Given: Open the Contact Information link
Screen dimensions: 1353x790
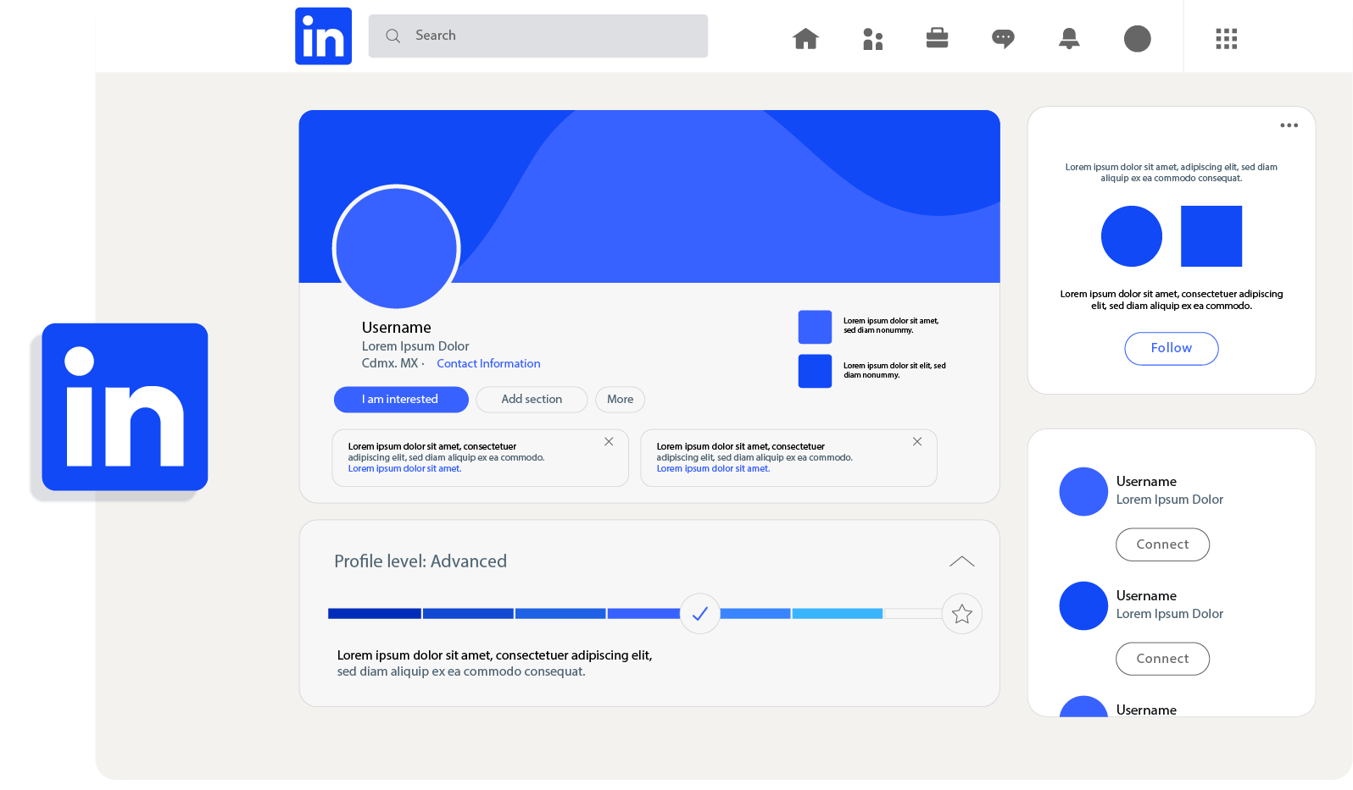Looking at the screenshot, I should (488, 363).
